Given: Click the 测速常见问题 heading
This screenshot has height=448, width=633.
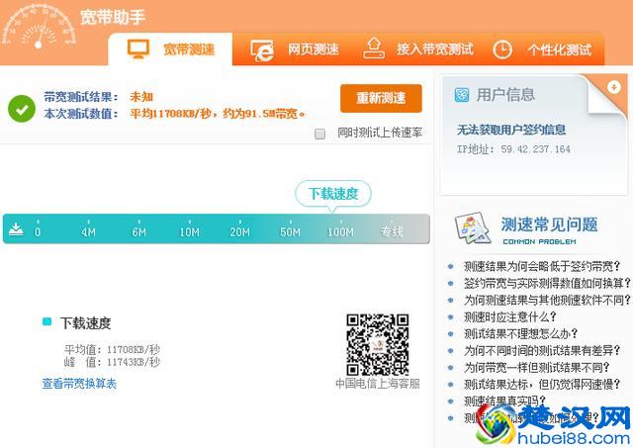Looking at the screenshot, I should [549, 224].
